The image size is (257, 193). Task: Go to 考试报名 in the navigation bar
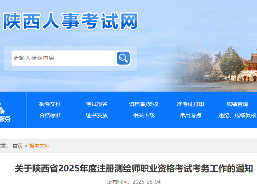pyautogui.click(x=97, y=104)
